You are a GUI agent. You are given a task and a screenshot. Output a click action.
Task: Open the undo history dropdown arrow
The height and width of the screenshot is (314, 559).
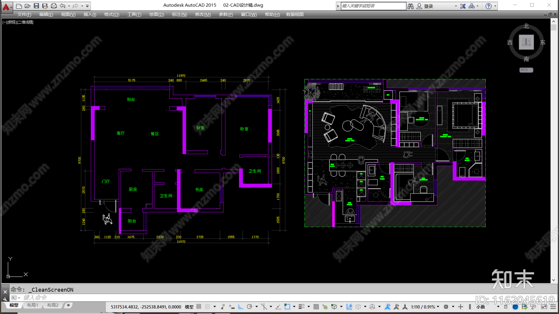69,6
